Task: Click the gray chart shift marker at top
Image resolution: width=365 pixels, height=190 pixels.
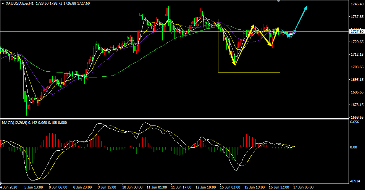Action: click(278, 2)
